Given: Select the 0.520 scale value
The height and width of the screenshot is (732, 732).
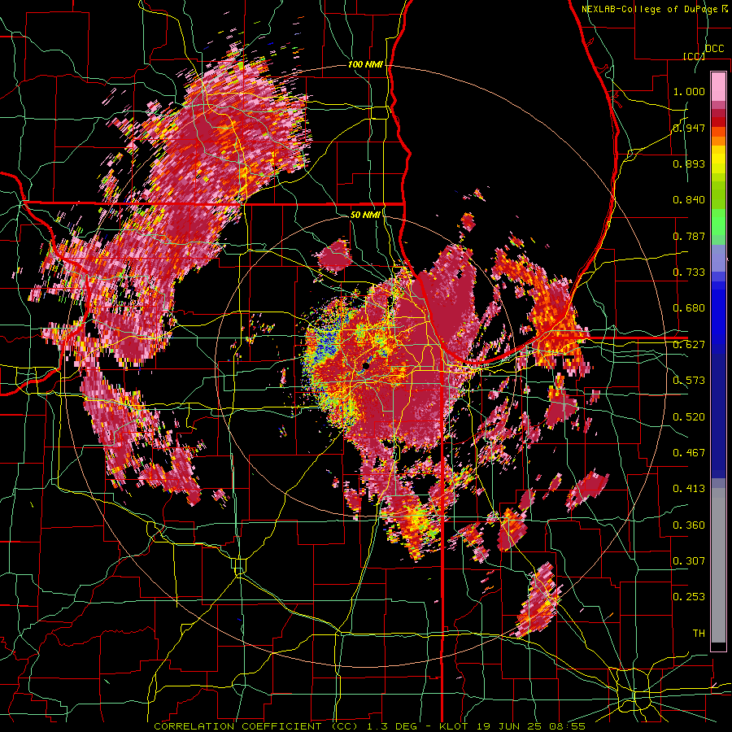Looking at the screenshot, I should click(689, 417).
